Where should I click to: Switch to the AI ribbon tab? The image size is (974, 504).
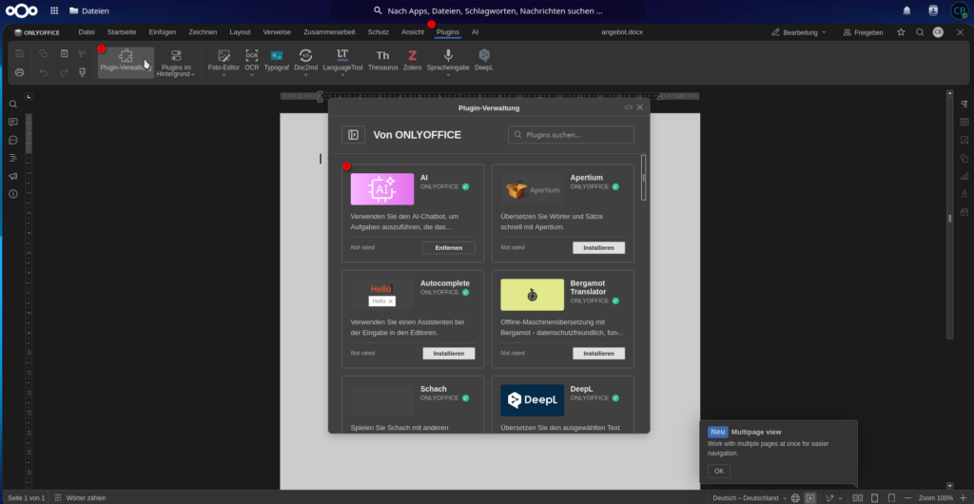pos(476,32)
